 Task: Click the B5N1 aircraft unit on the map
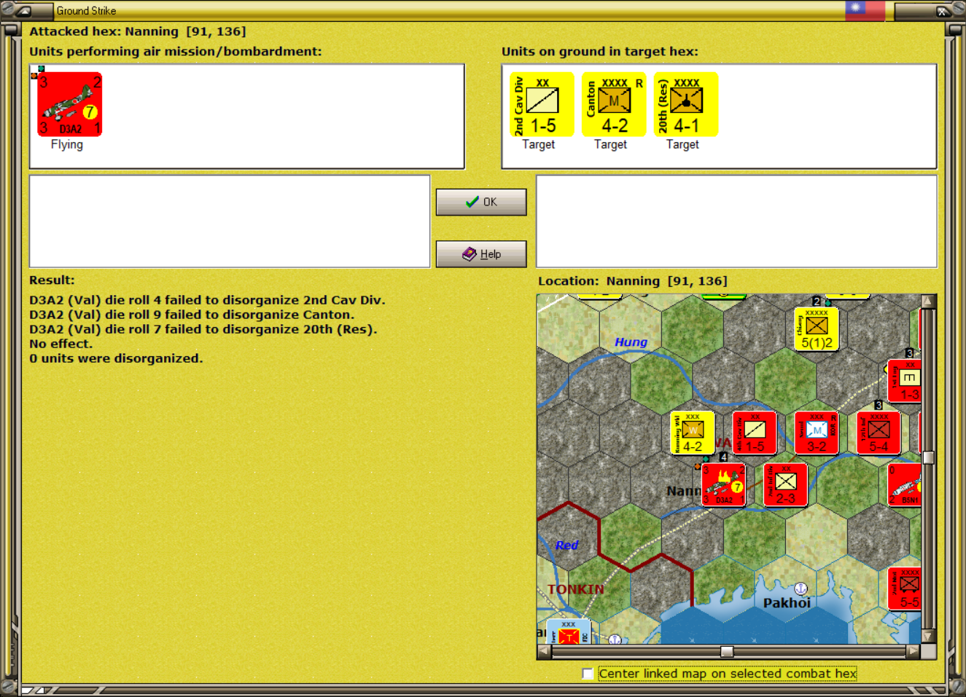tap(905, 484)
